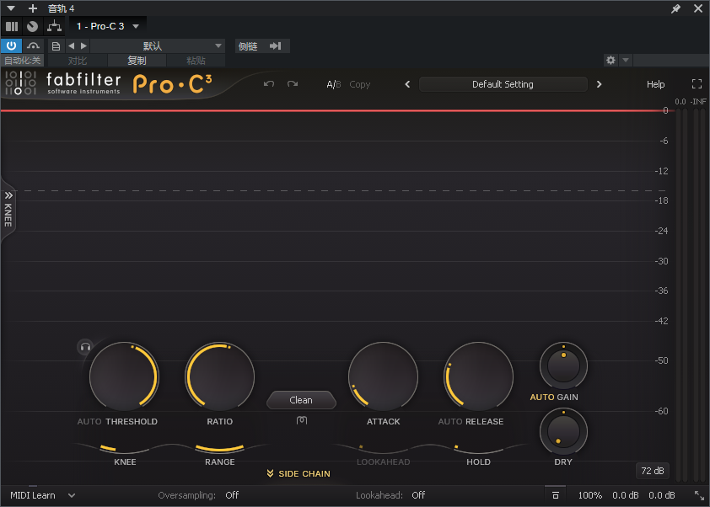
Task: Click the auto gain output knob
Action: pyautogui.click(x=563, y=366)
